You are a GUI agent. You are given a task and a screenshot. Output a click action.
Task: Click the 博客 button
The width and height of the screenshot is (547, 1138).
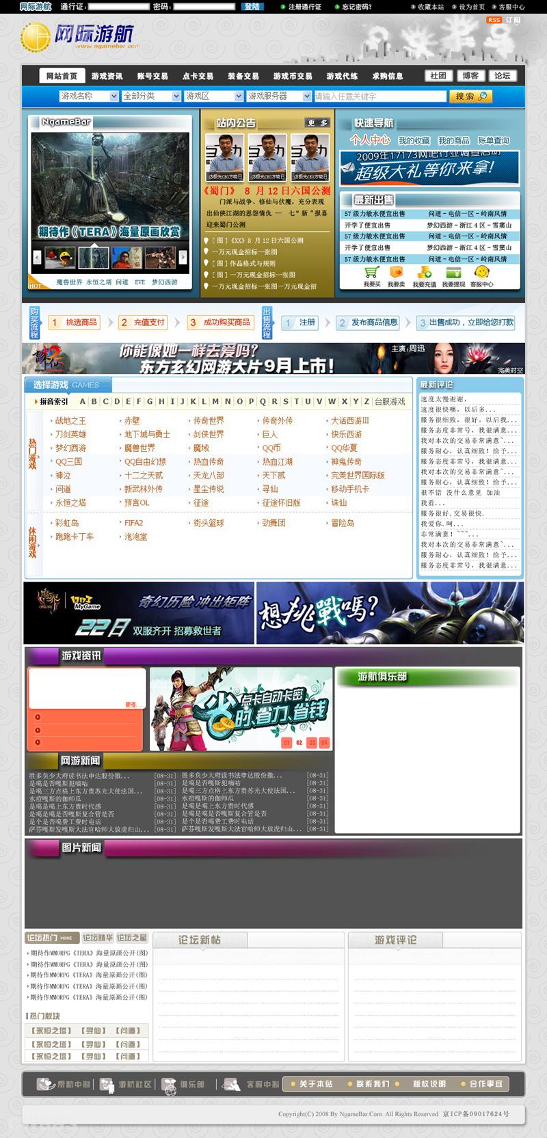pyautogui.click(x=470, y=76)
